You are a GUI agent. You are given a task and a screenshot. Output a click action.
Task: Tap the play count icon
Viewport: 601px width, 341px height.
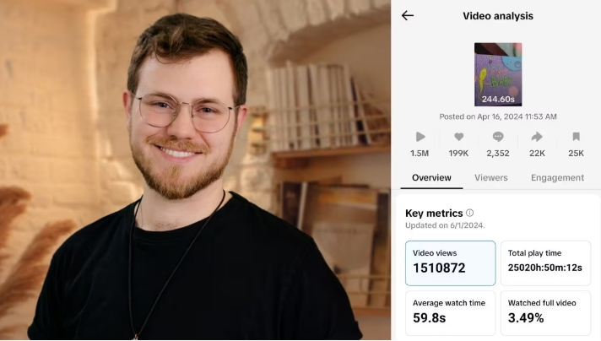coord(420,137)
